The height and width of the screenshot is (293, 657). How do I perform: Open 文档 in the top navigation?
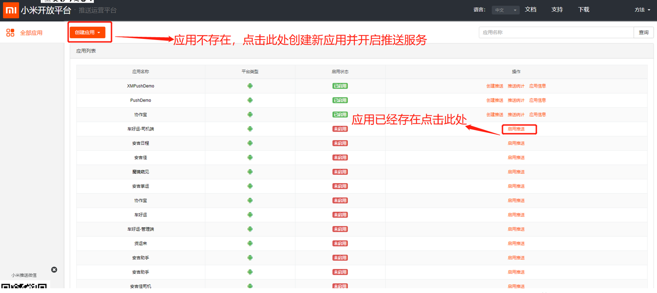[531, 10]
